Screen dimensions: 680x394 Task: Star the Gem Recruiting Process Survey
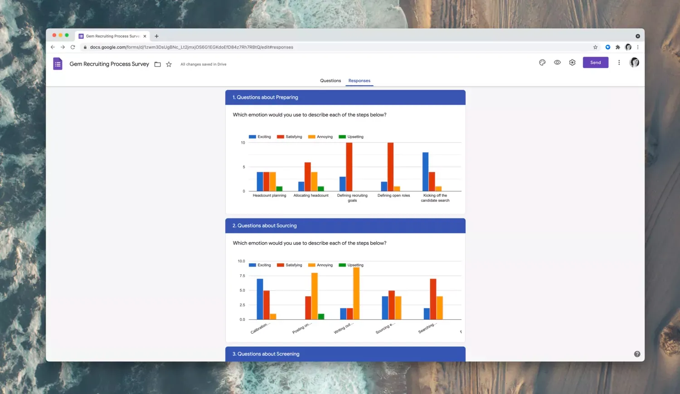pyautogui.click(x=169, y=64)
